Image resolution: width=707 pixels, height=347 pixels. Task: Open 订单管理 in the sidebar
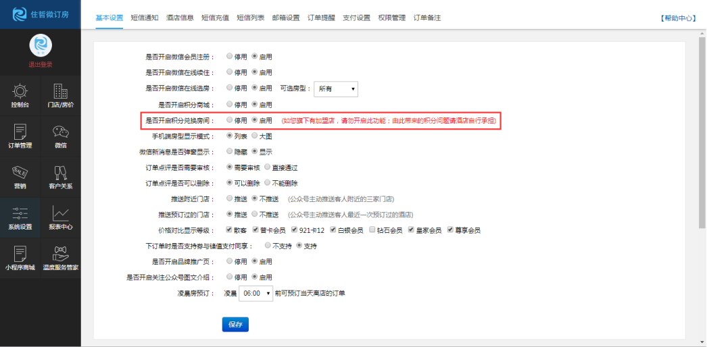pos(20,136)
